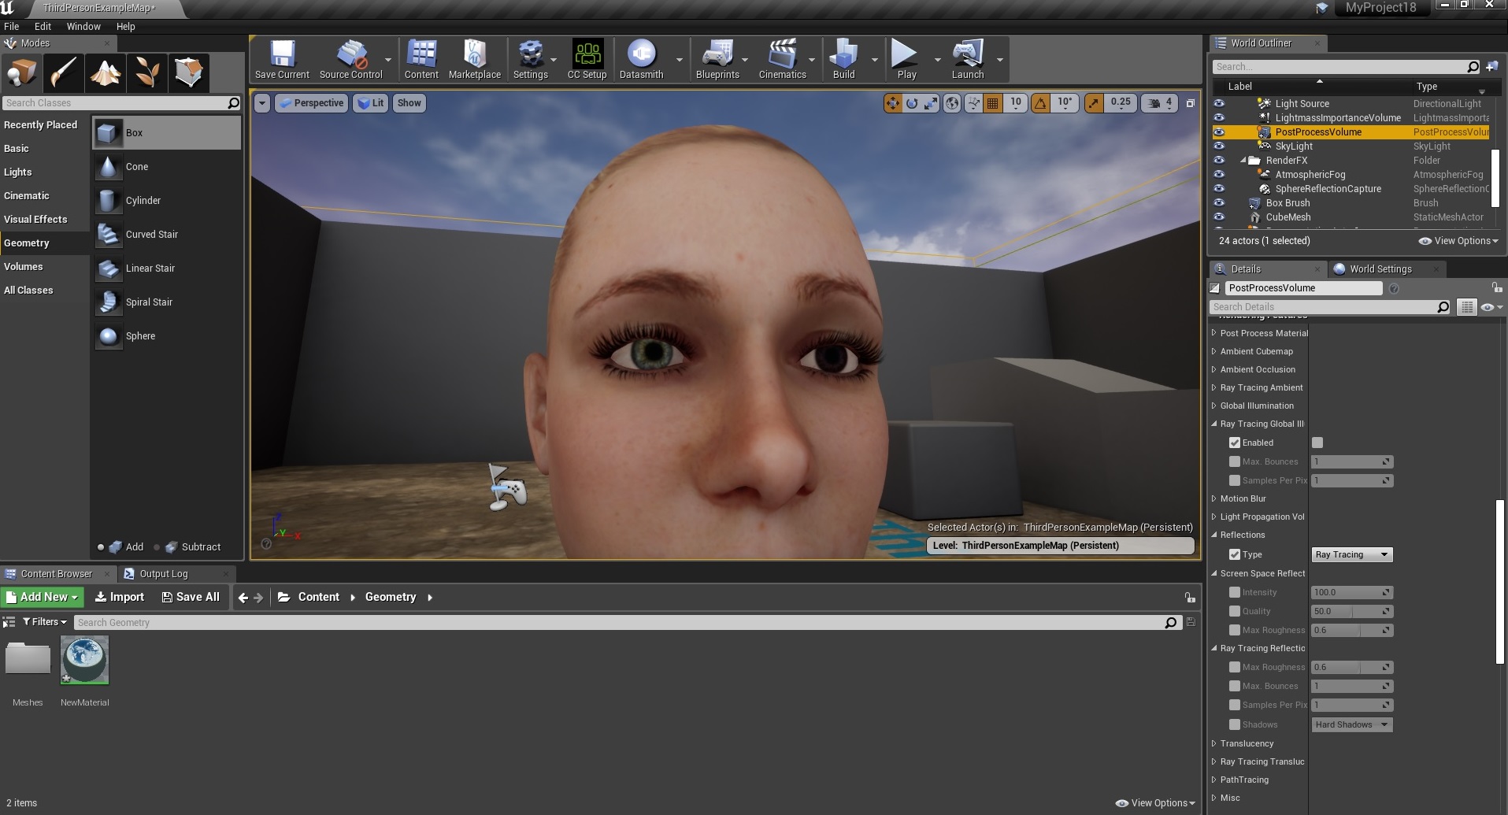
Task: Open the Edit menu
Action: tap(43, 26)
